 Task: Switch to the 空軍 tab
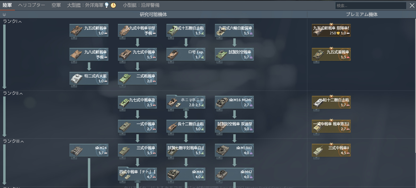point(56,5)
